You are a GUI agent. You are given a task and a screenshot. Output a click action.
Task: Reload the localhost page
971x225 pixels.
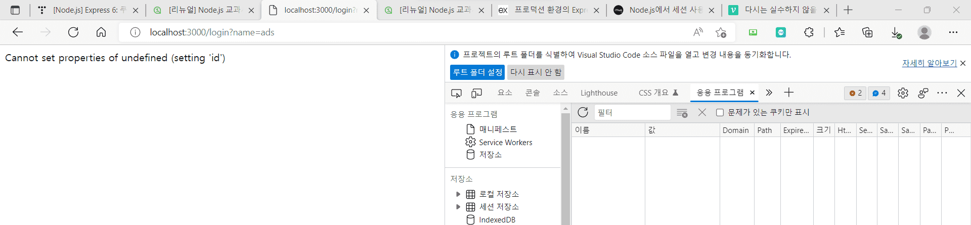(x=73, y=32)
